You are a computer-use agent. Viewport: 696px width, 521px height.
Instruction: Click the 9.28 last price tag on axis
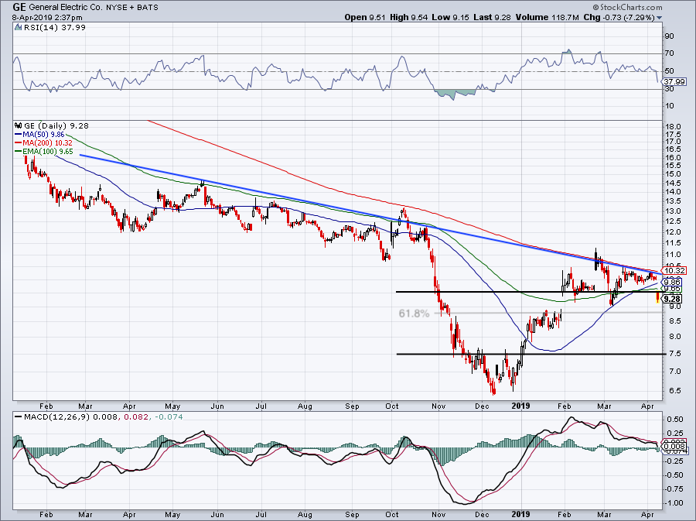673,299
